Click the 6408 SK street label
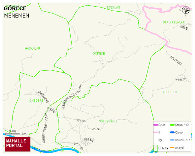Image resolution: width=195 pixels, height=156 pixels. (181, 79)
